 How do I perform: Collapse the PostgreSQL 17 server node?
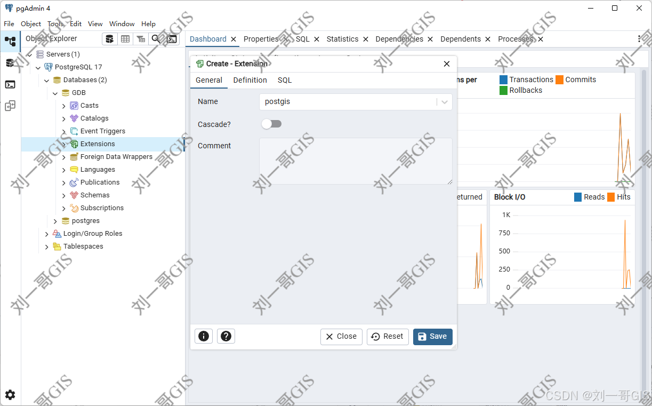[38, 67]
